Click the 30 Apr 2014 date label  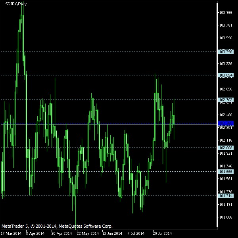[x=61, y=234]
